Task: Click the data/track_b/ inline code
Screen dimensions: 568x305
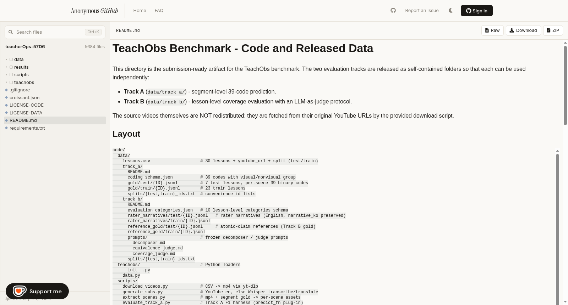Action: [166, 102]
